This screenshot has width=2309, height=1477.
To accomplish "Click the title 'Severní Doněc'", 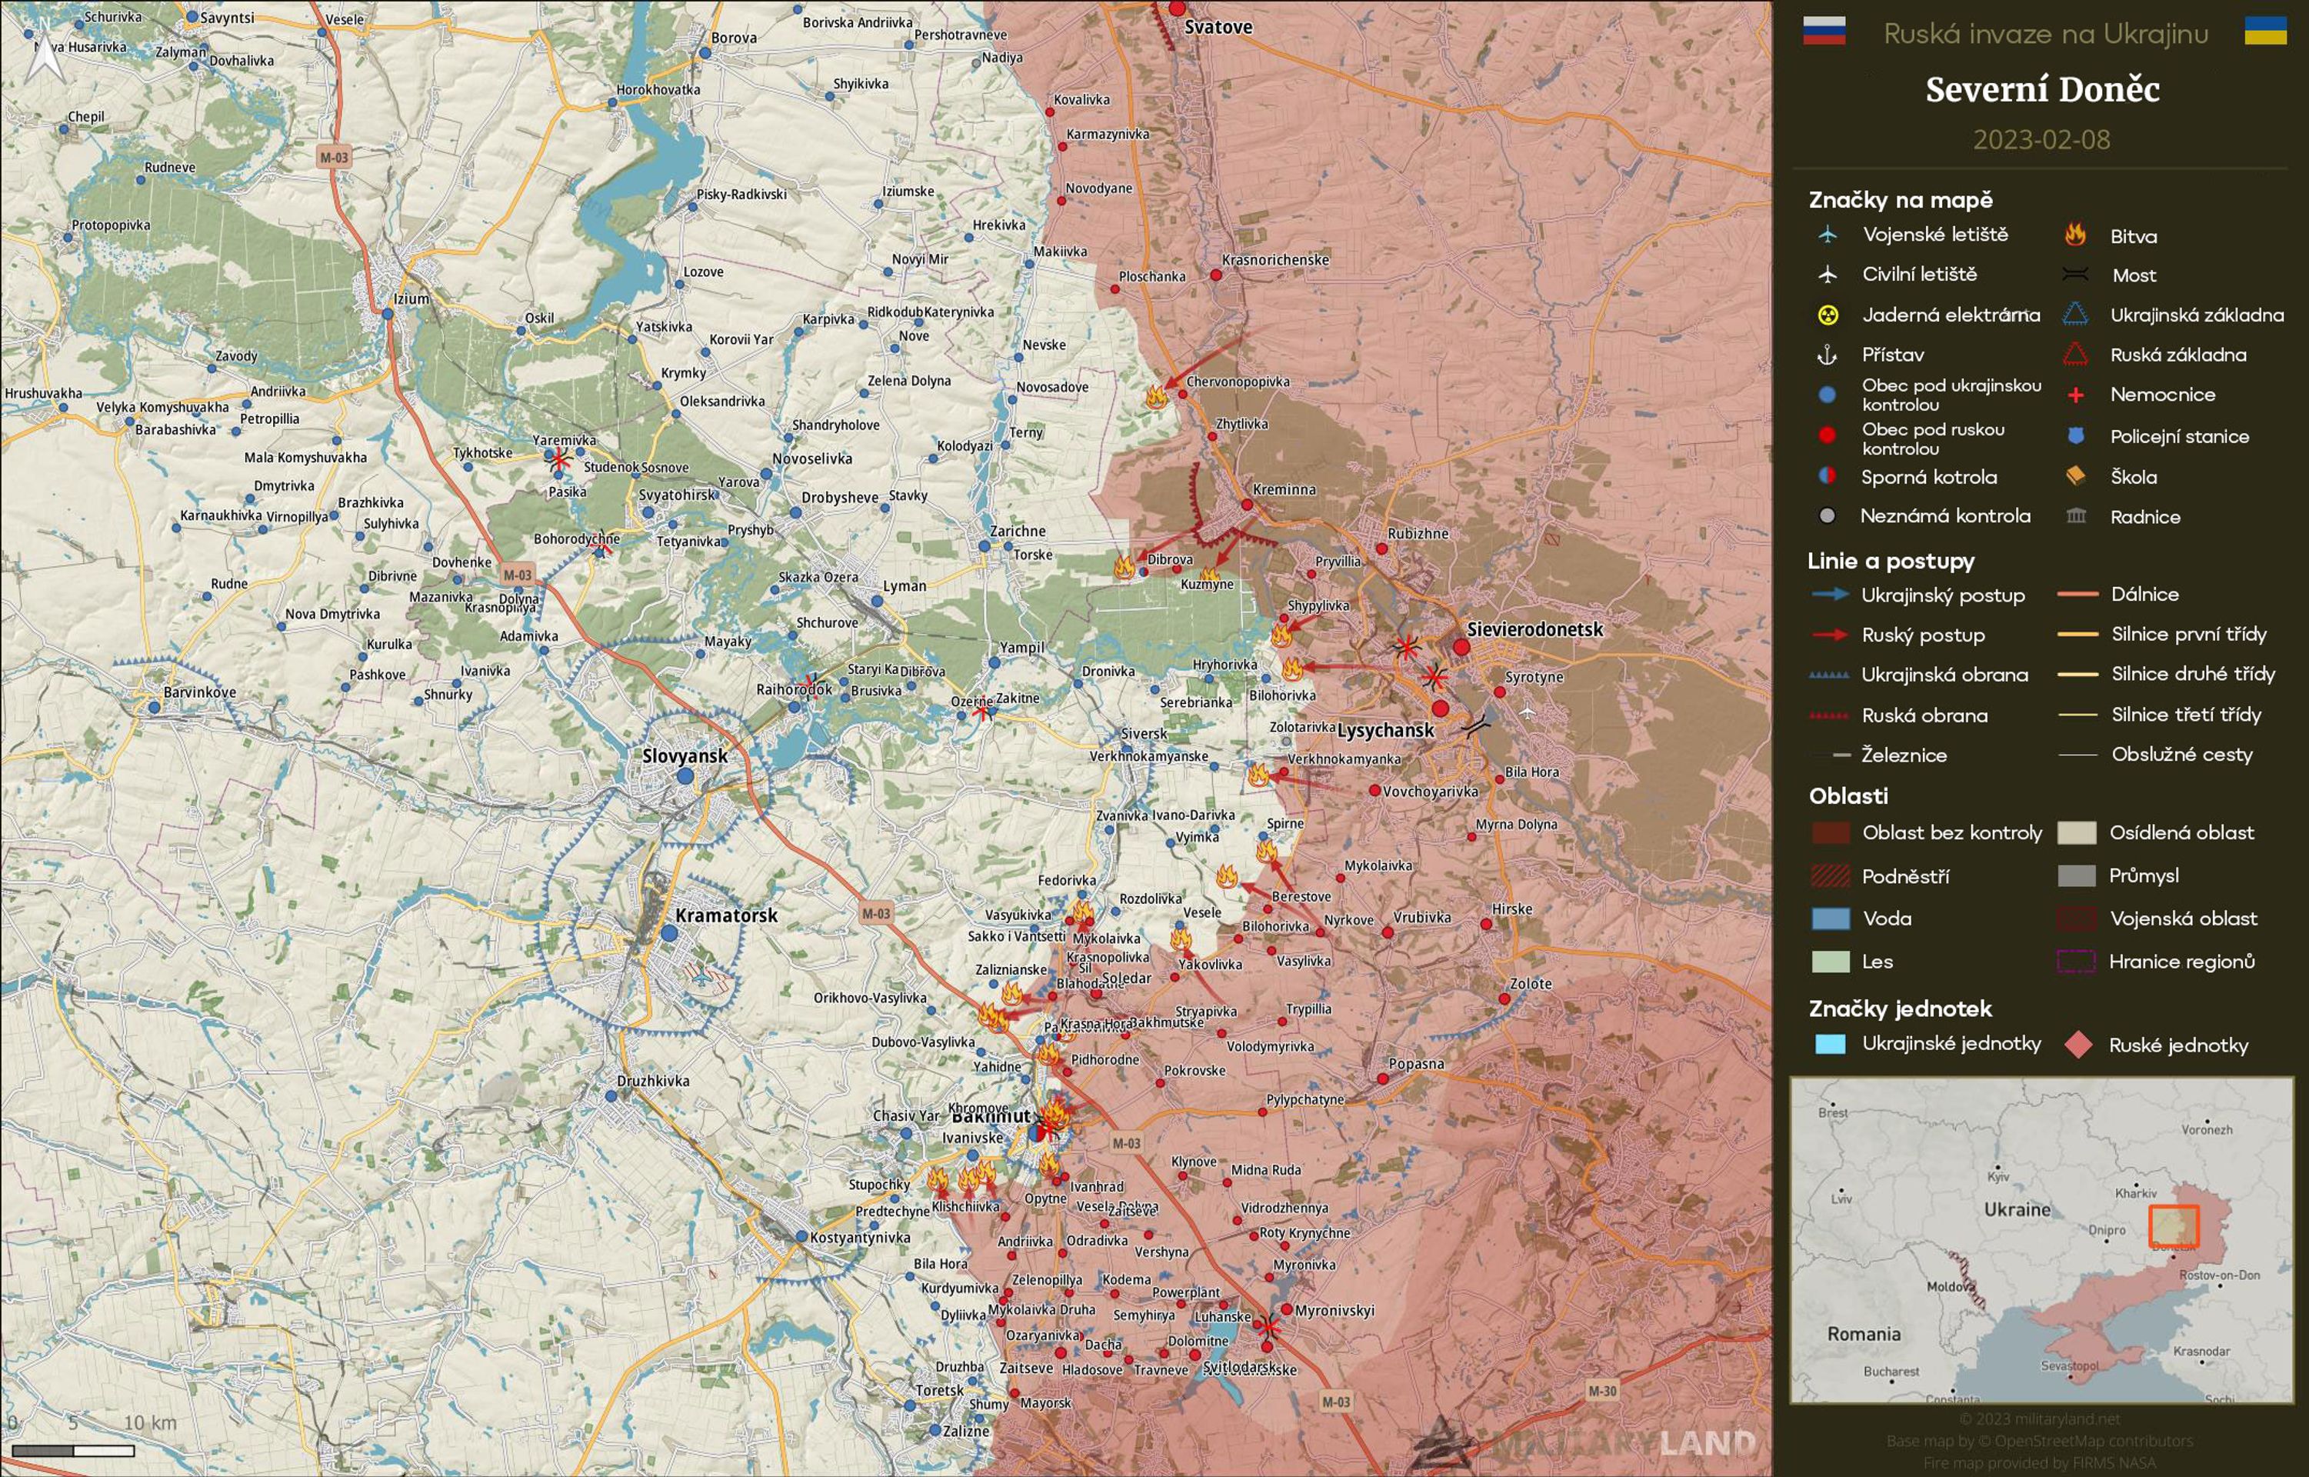I will pos(2042,89).
